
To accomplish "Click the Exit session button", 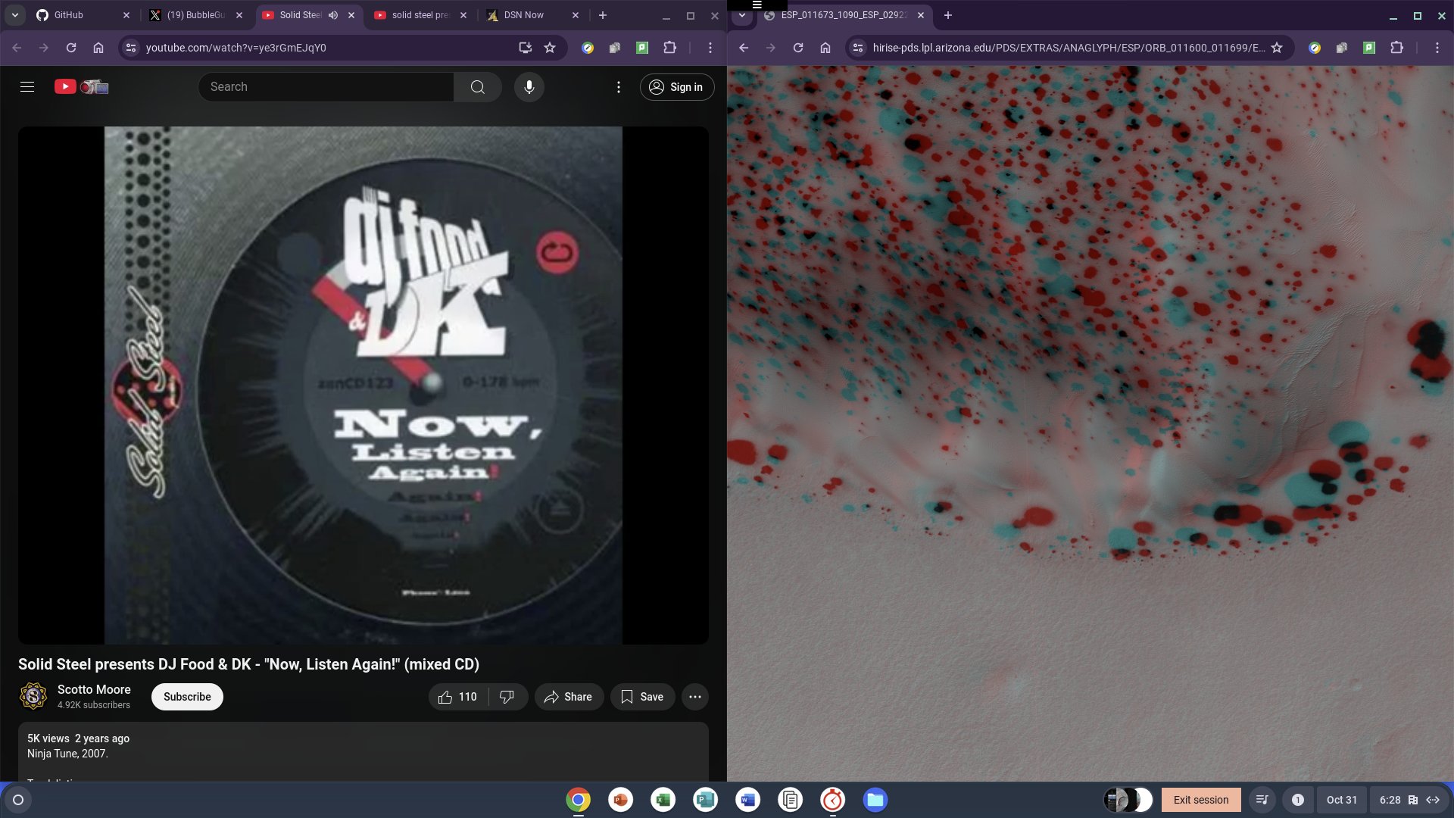I will click(x=1200, y=800).
